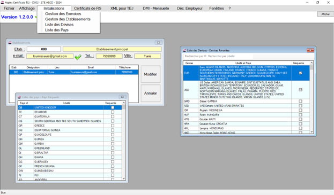This screenshot has width=334, height=195.
Task: Click the Libellé et Pays column header
Action: point(243,63)
